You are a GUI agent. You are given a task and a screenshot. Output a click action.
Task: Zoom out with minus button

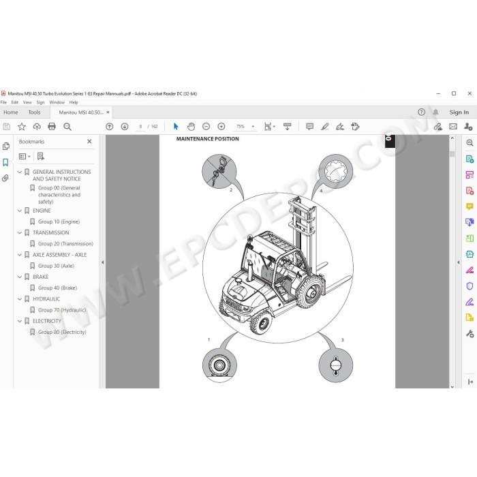pos(206,127)
